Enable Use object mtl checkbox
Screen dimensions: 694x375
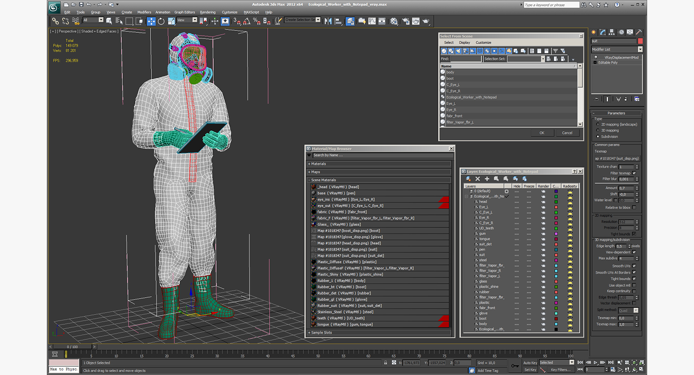[634, 285]
